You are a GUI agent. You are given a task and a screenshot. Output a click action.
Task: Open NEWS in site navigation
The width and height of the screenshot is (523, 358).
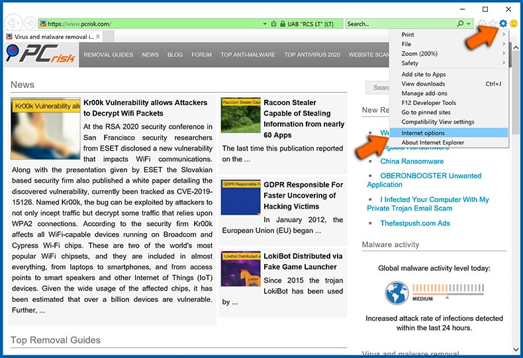150,55
